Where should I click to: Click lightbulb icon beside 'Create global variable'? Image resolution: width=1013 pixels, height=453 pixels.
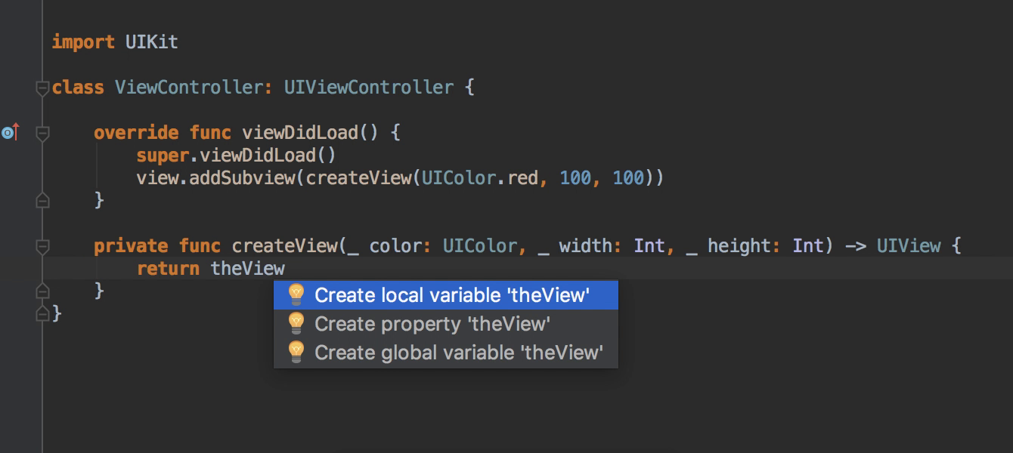tap(296, 352)
